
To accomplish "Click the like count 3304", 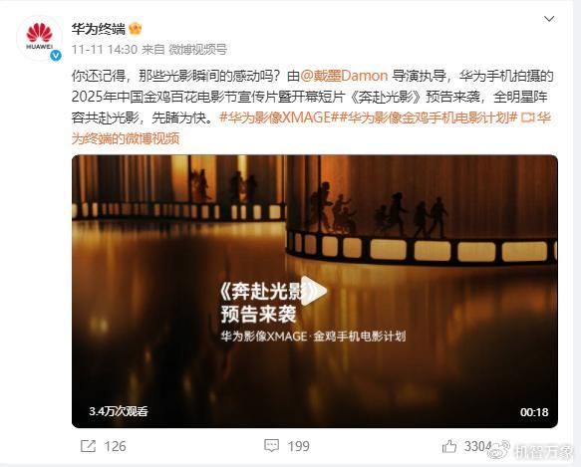I will click(478, 446).
